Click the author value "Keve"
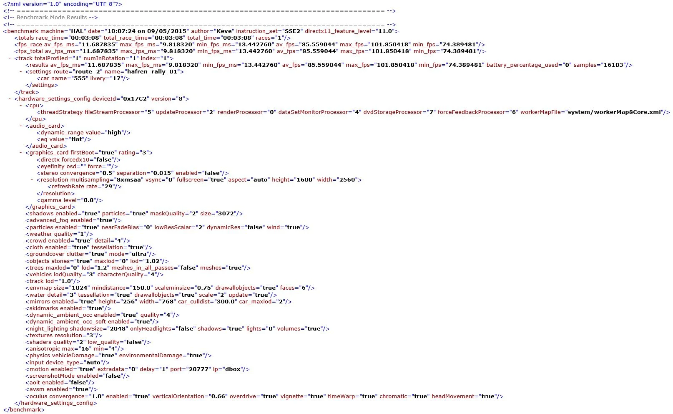 [224, 31]
